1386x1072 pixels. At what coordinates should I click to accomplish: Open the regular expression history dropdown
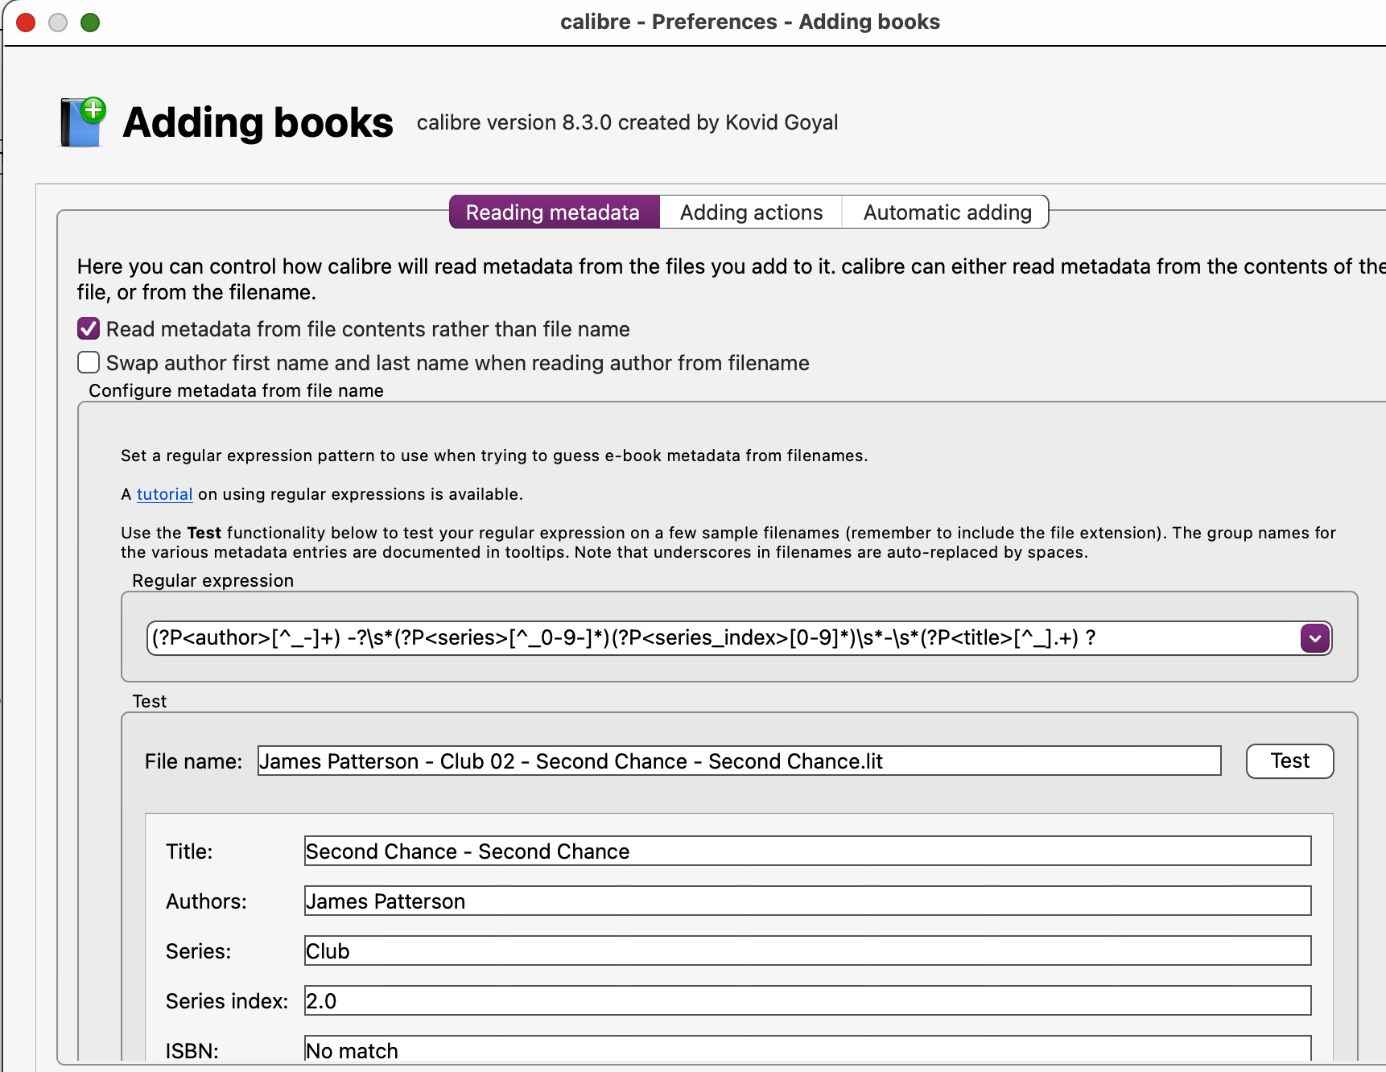(1315, 638)
